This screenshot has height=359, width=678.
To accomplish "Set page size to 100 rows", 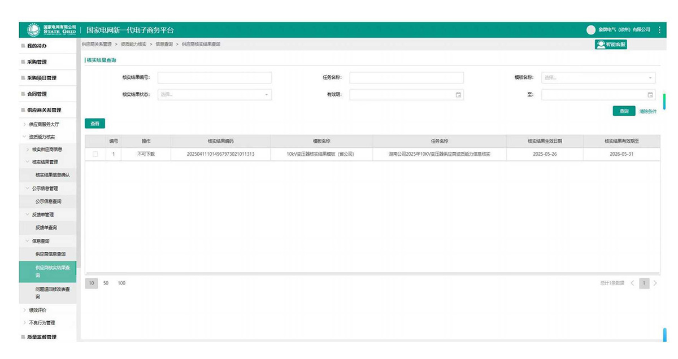I will pos(121,283).
